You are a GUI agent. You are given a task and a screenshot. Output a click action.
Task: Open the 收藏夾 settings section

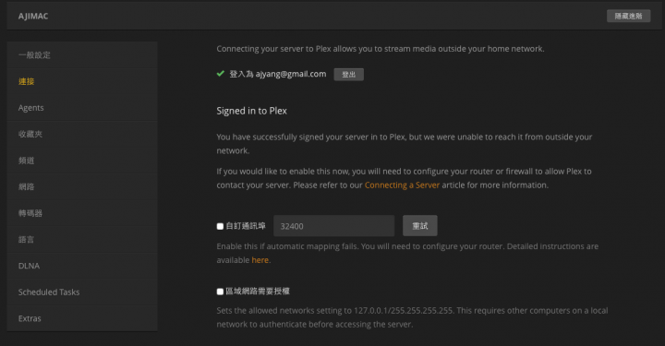tap(82, 134)
